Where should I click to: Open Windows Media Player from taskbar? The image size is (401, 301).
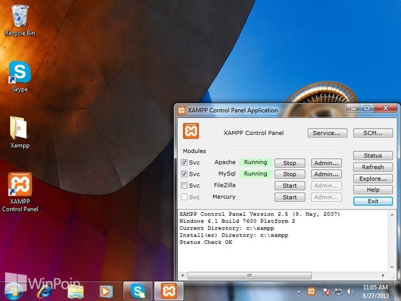point(106,291)
